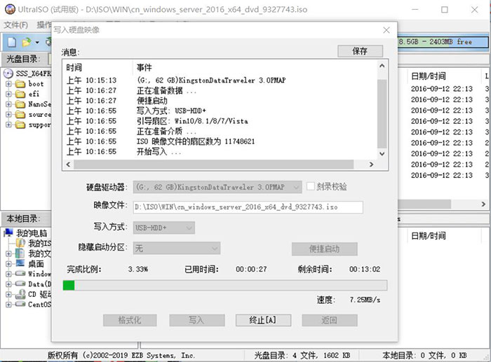Open the 文件(F) menu
The height and width of the screenshot is (362, 491).
pyautogui.click(x=15, y=25)
